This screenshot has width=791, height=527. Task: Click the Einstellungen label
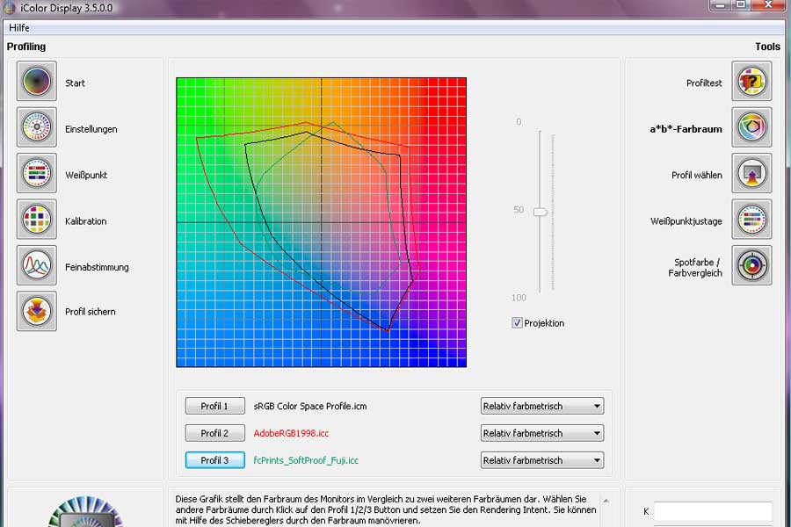(91, 129)
